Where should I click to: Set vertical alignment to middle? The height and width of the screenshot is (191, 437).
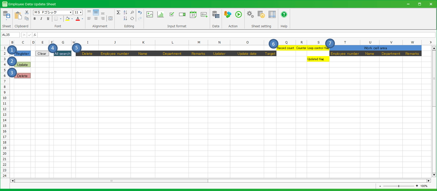click(x=96, y=12)
